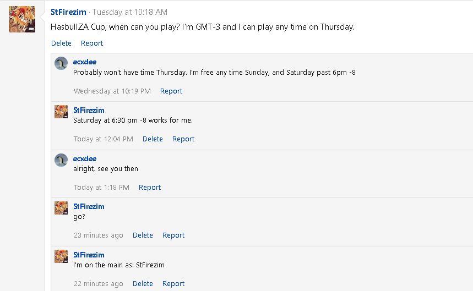Open StFirezim's profile from the main post header

point(68,12)
